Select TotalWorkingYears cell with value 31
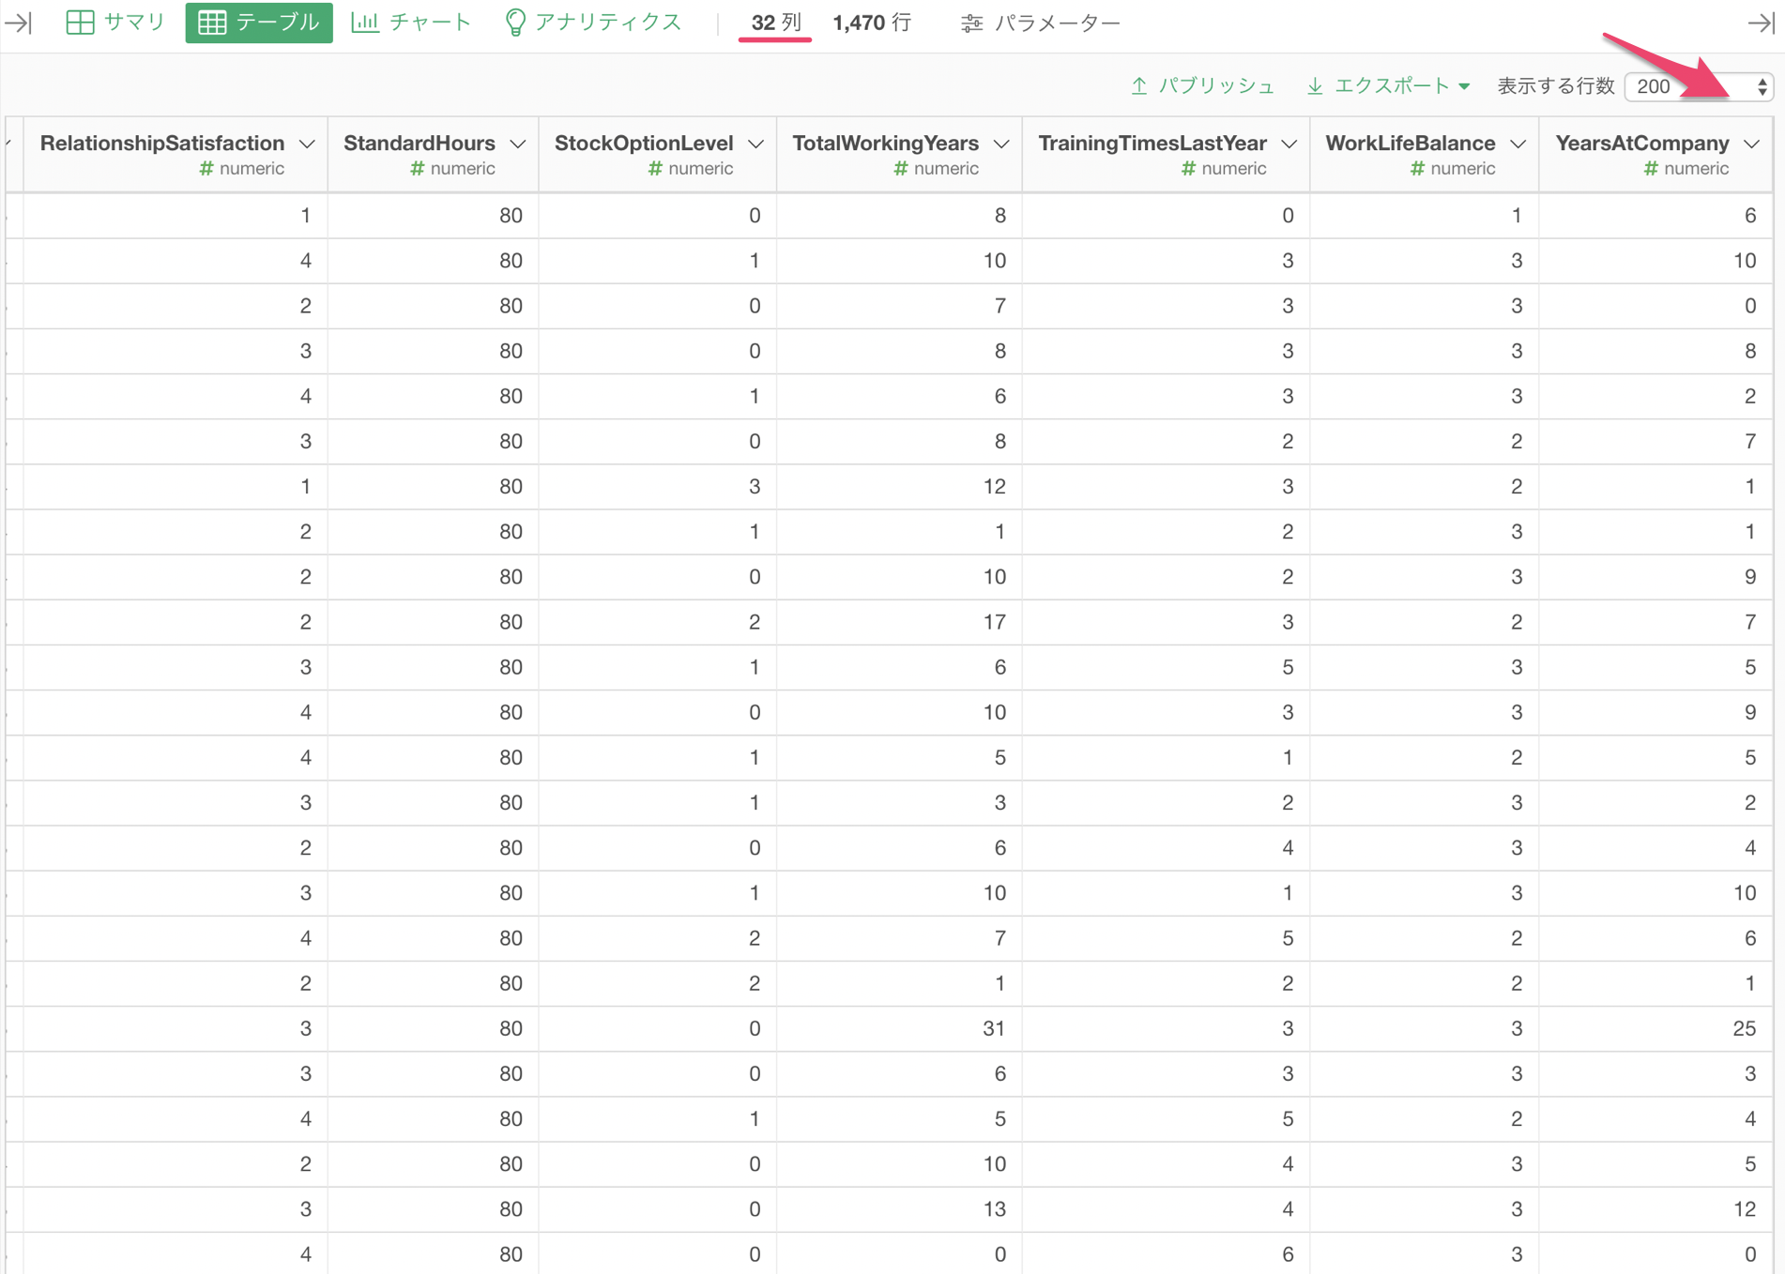The image size is (1785, 1274). point(899,1029)
